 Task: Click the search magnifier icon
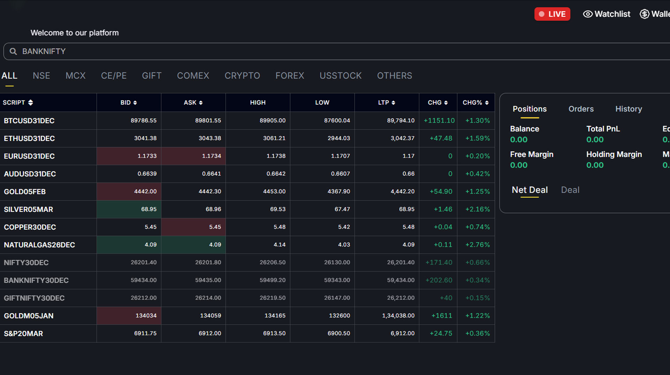tap(13, 52)
